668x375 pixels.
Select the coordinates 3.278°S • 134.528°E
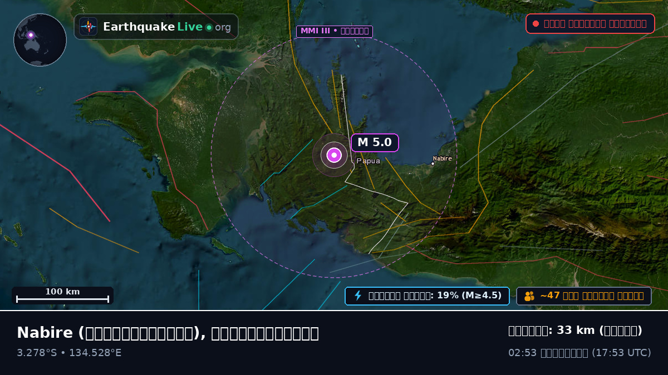click(69, 353)
